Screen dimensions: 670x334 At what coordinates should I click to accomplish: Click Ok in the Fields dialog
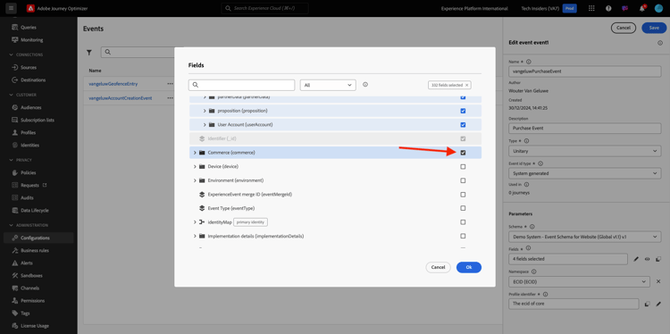[x=469, y=267]
